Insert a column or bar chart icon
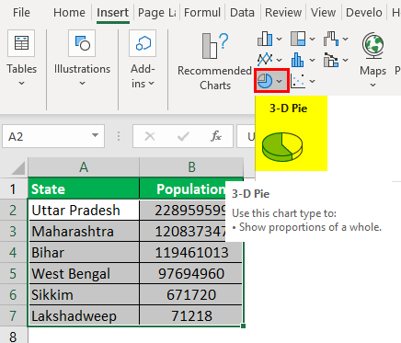 click(x=265, y=39)
